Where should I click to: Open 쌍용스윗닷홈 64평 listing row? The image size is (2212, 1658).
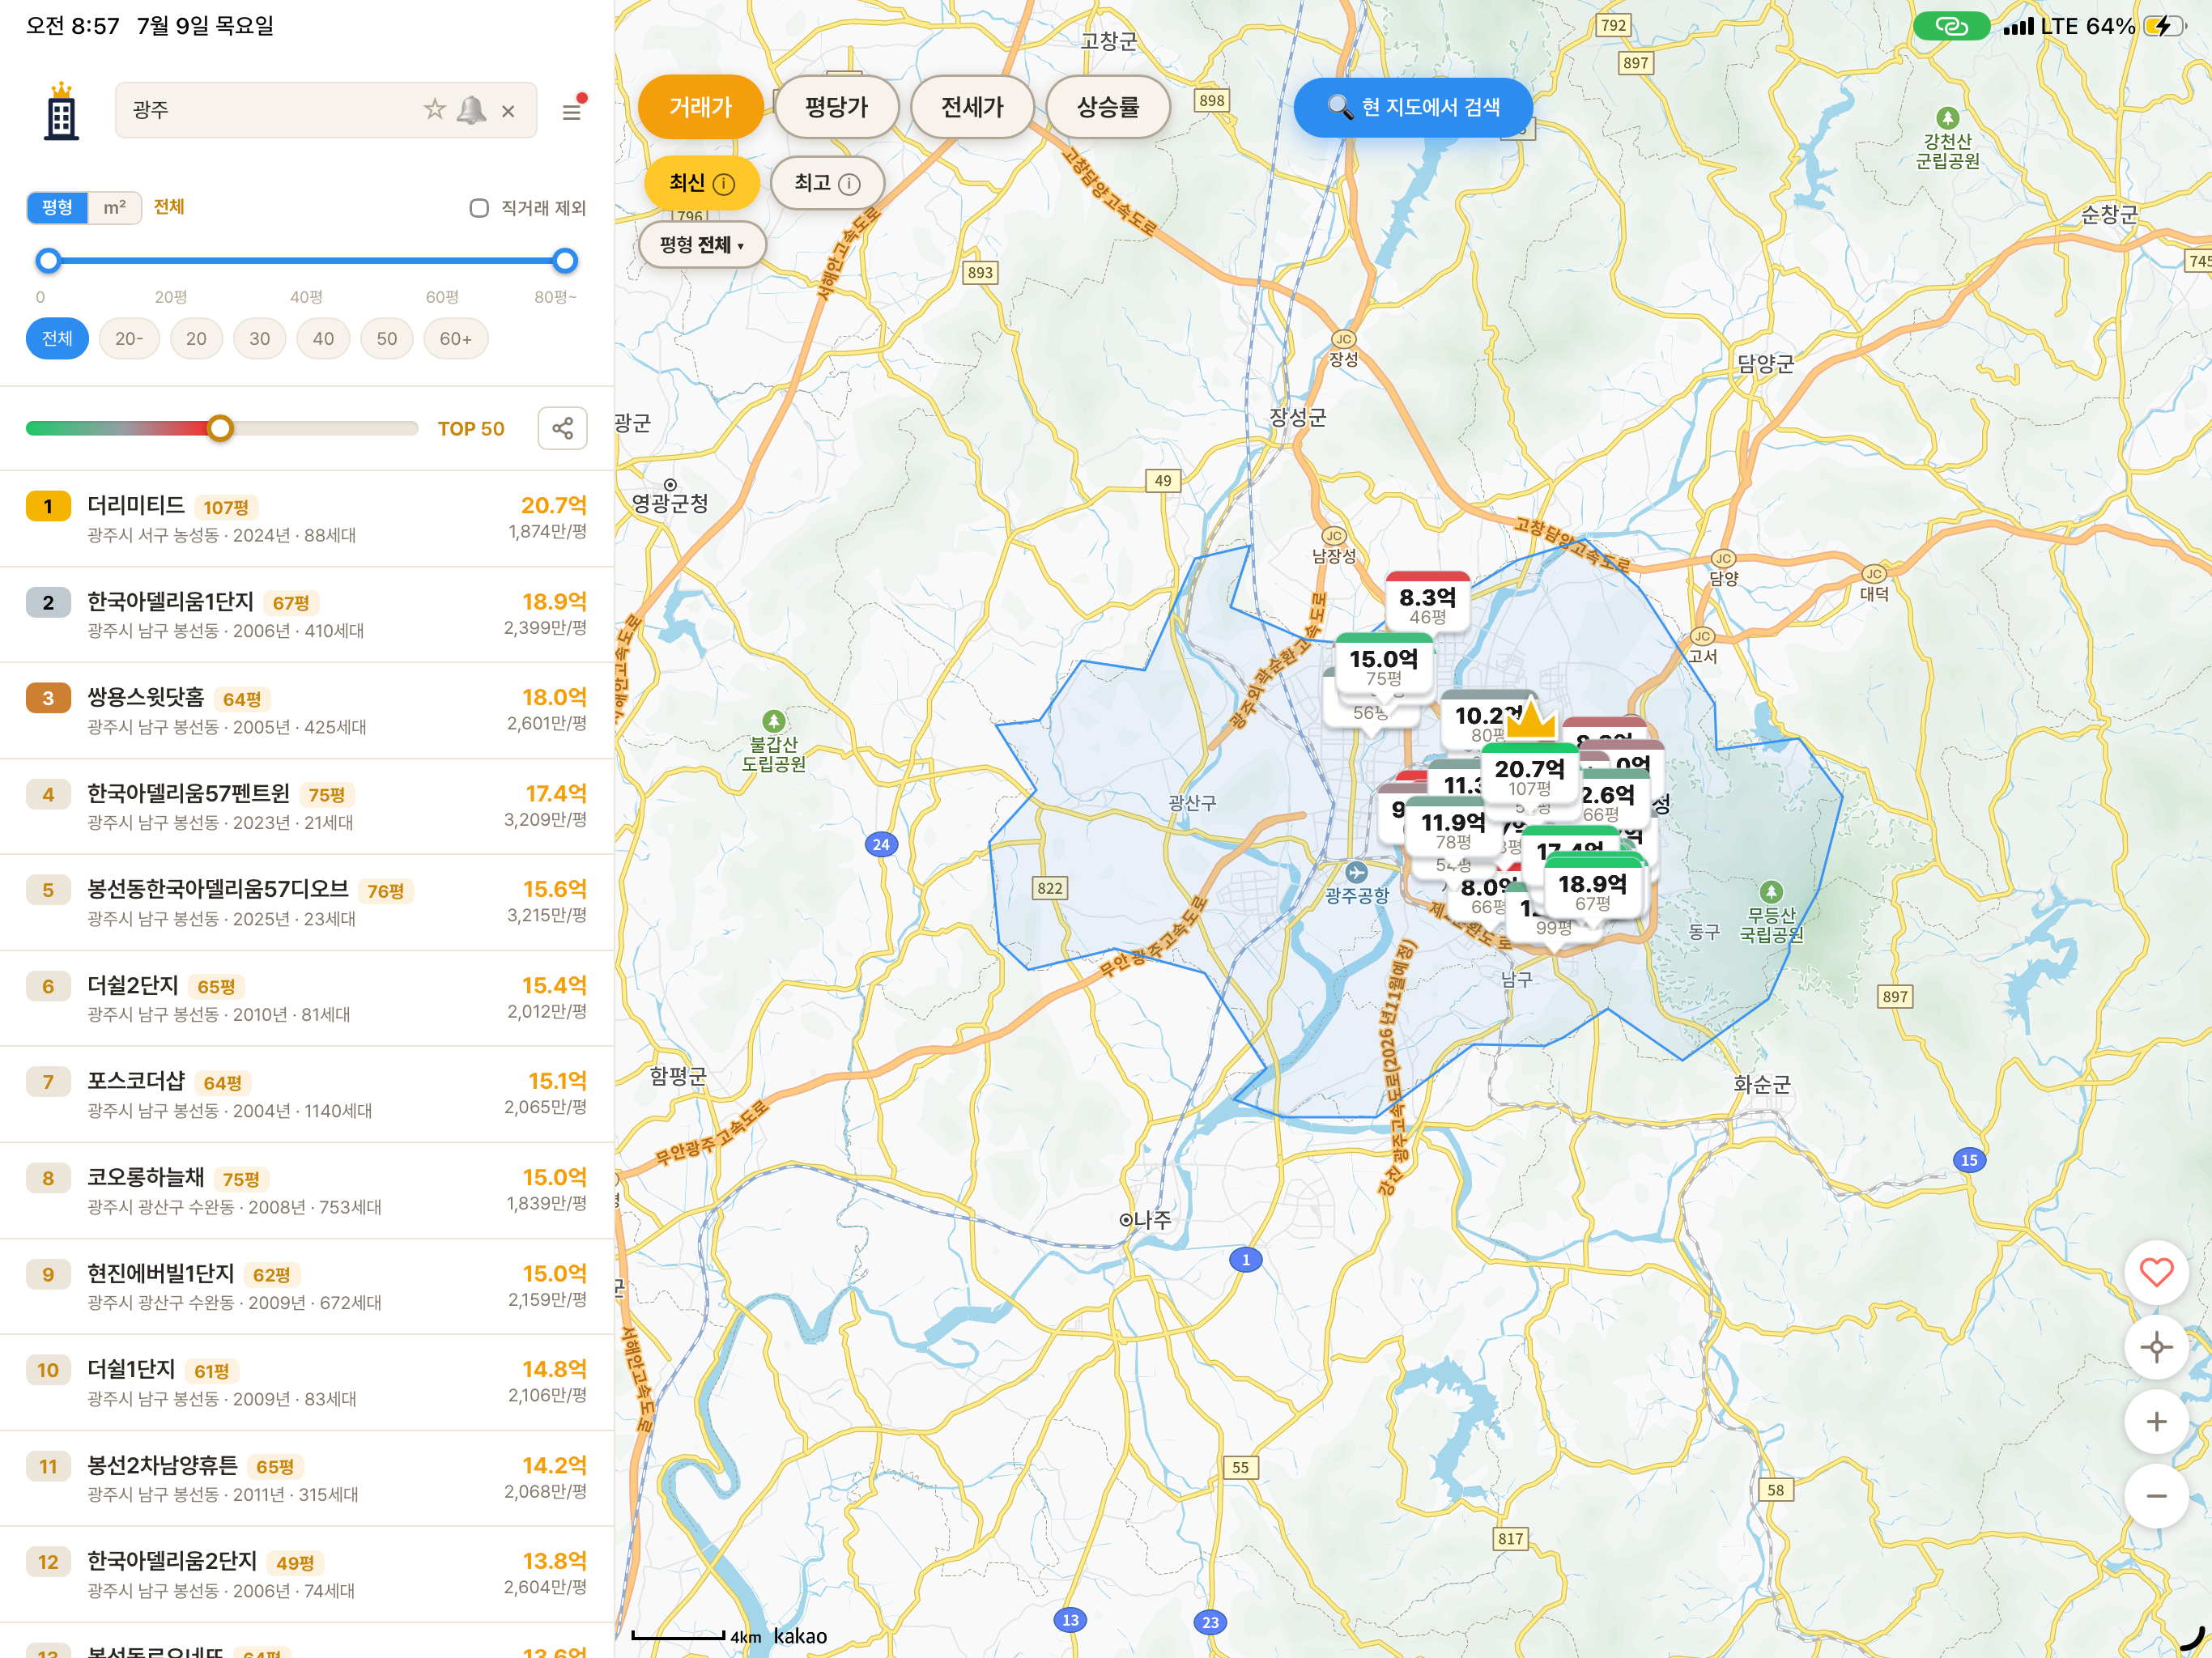(x=307, y=710)
